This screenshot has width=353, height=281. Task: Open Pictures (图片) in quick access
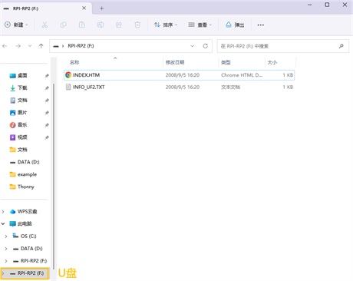(22, 113)
